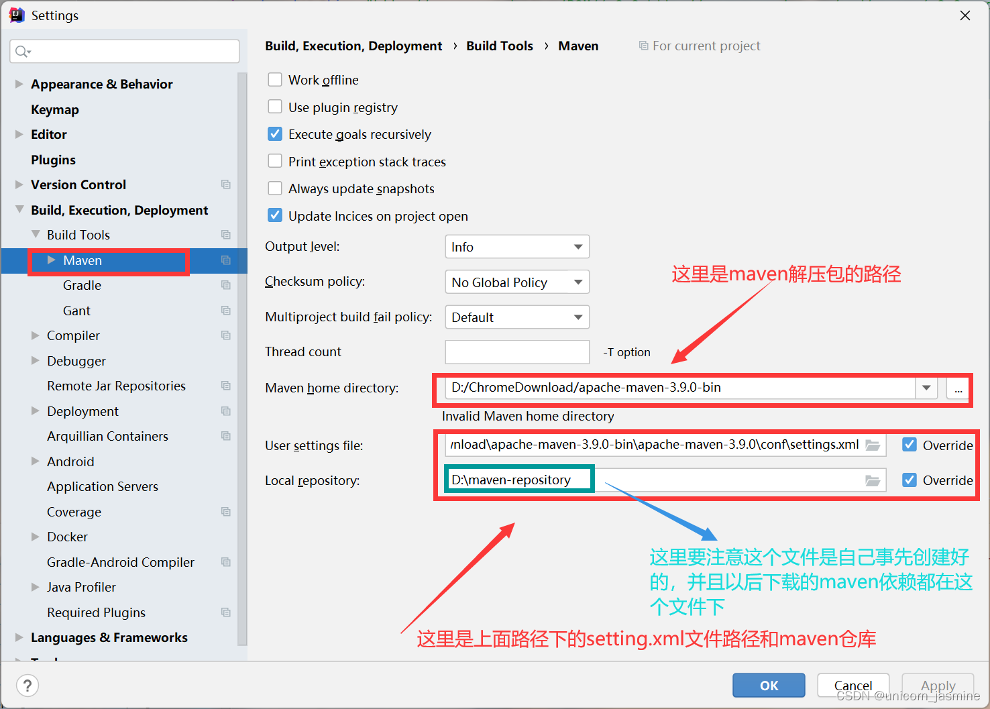
Task: Click the project-level icon beside Arquillian Containers
Action: (x=226, y=436)
